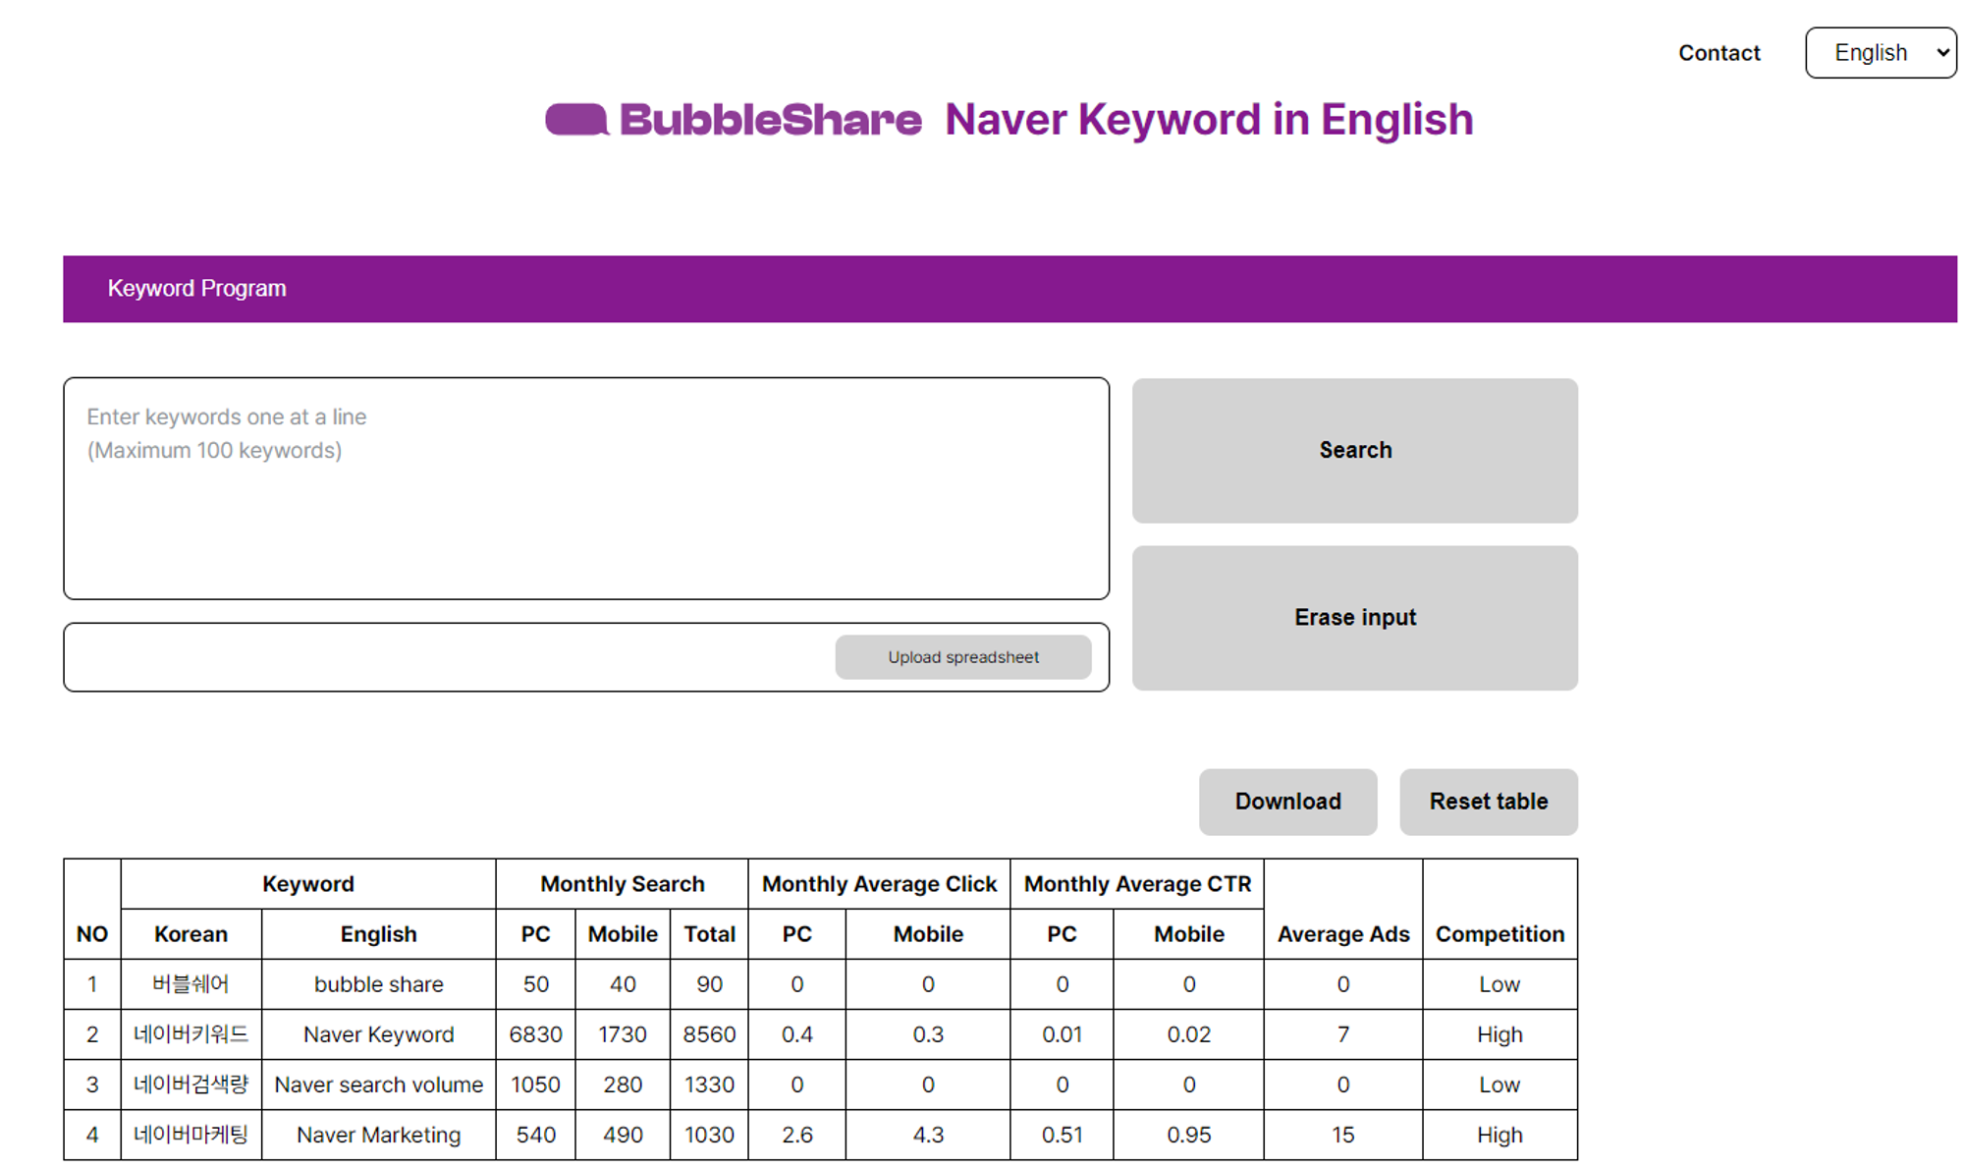1964x1168 pixels.
Task: Click the Total column header
Action: pyautogui.click(x=709, y=934)
